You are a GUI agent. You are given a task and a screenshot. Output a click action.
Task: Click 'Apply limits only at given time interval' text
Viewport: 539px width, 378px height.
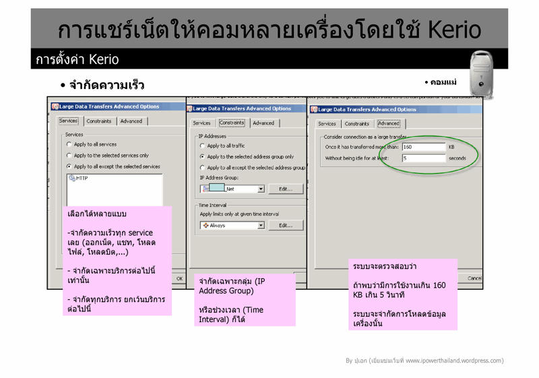point(239,214)
